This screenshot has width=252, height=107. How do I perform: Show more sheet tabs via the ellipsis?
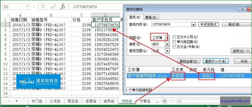pos(157,101)
